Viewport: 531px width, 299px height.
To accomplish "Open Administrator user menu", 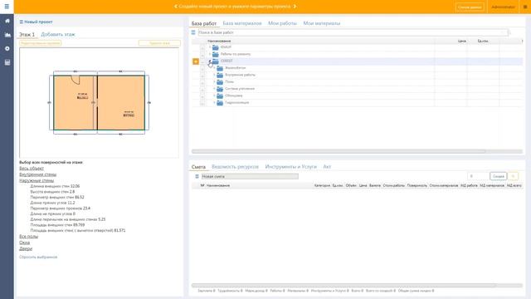I will (x=503, y=7).
